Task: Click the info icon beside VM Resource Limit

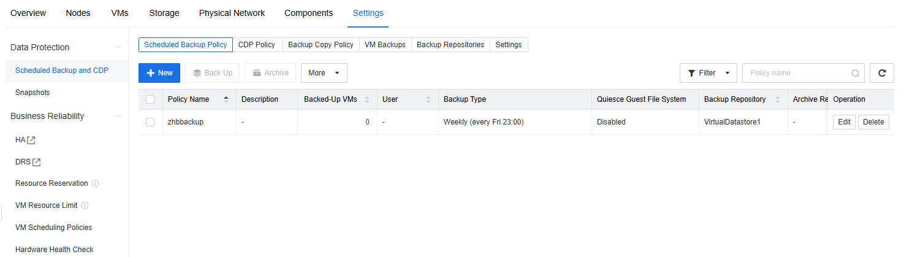Action: 85,205
